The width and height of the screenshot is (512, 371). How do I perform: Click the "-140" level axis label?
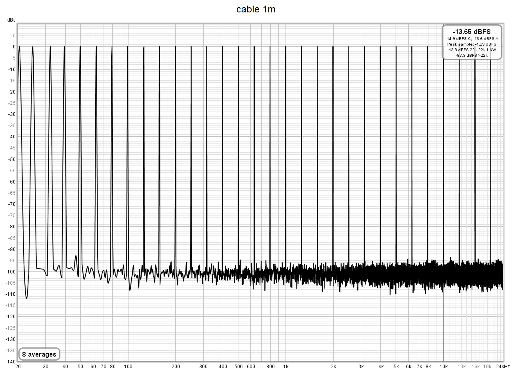pos(10,361)
